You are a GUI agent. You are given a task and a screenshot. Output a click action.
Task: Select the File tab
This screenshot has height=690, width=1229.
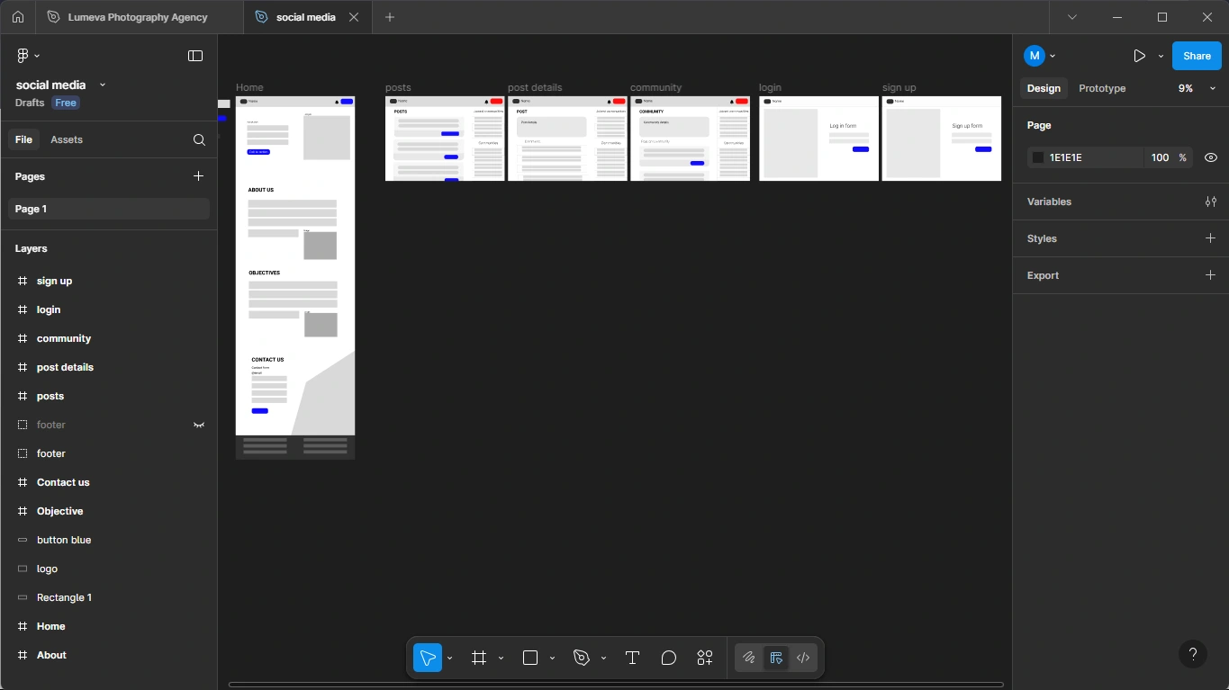click(23, 139)
